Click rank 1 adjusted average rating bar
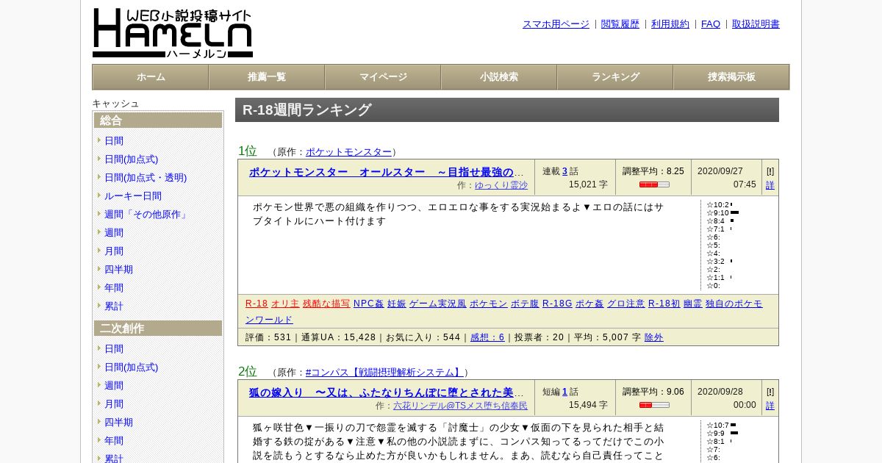The width and height of the screenshot is (882, 463). point(654,184)
